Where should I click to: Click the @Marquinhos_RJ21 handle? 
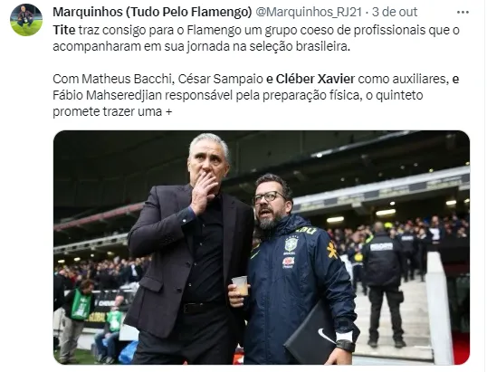tap(309, 12)
